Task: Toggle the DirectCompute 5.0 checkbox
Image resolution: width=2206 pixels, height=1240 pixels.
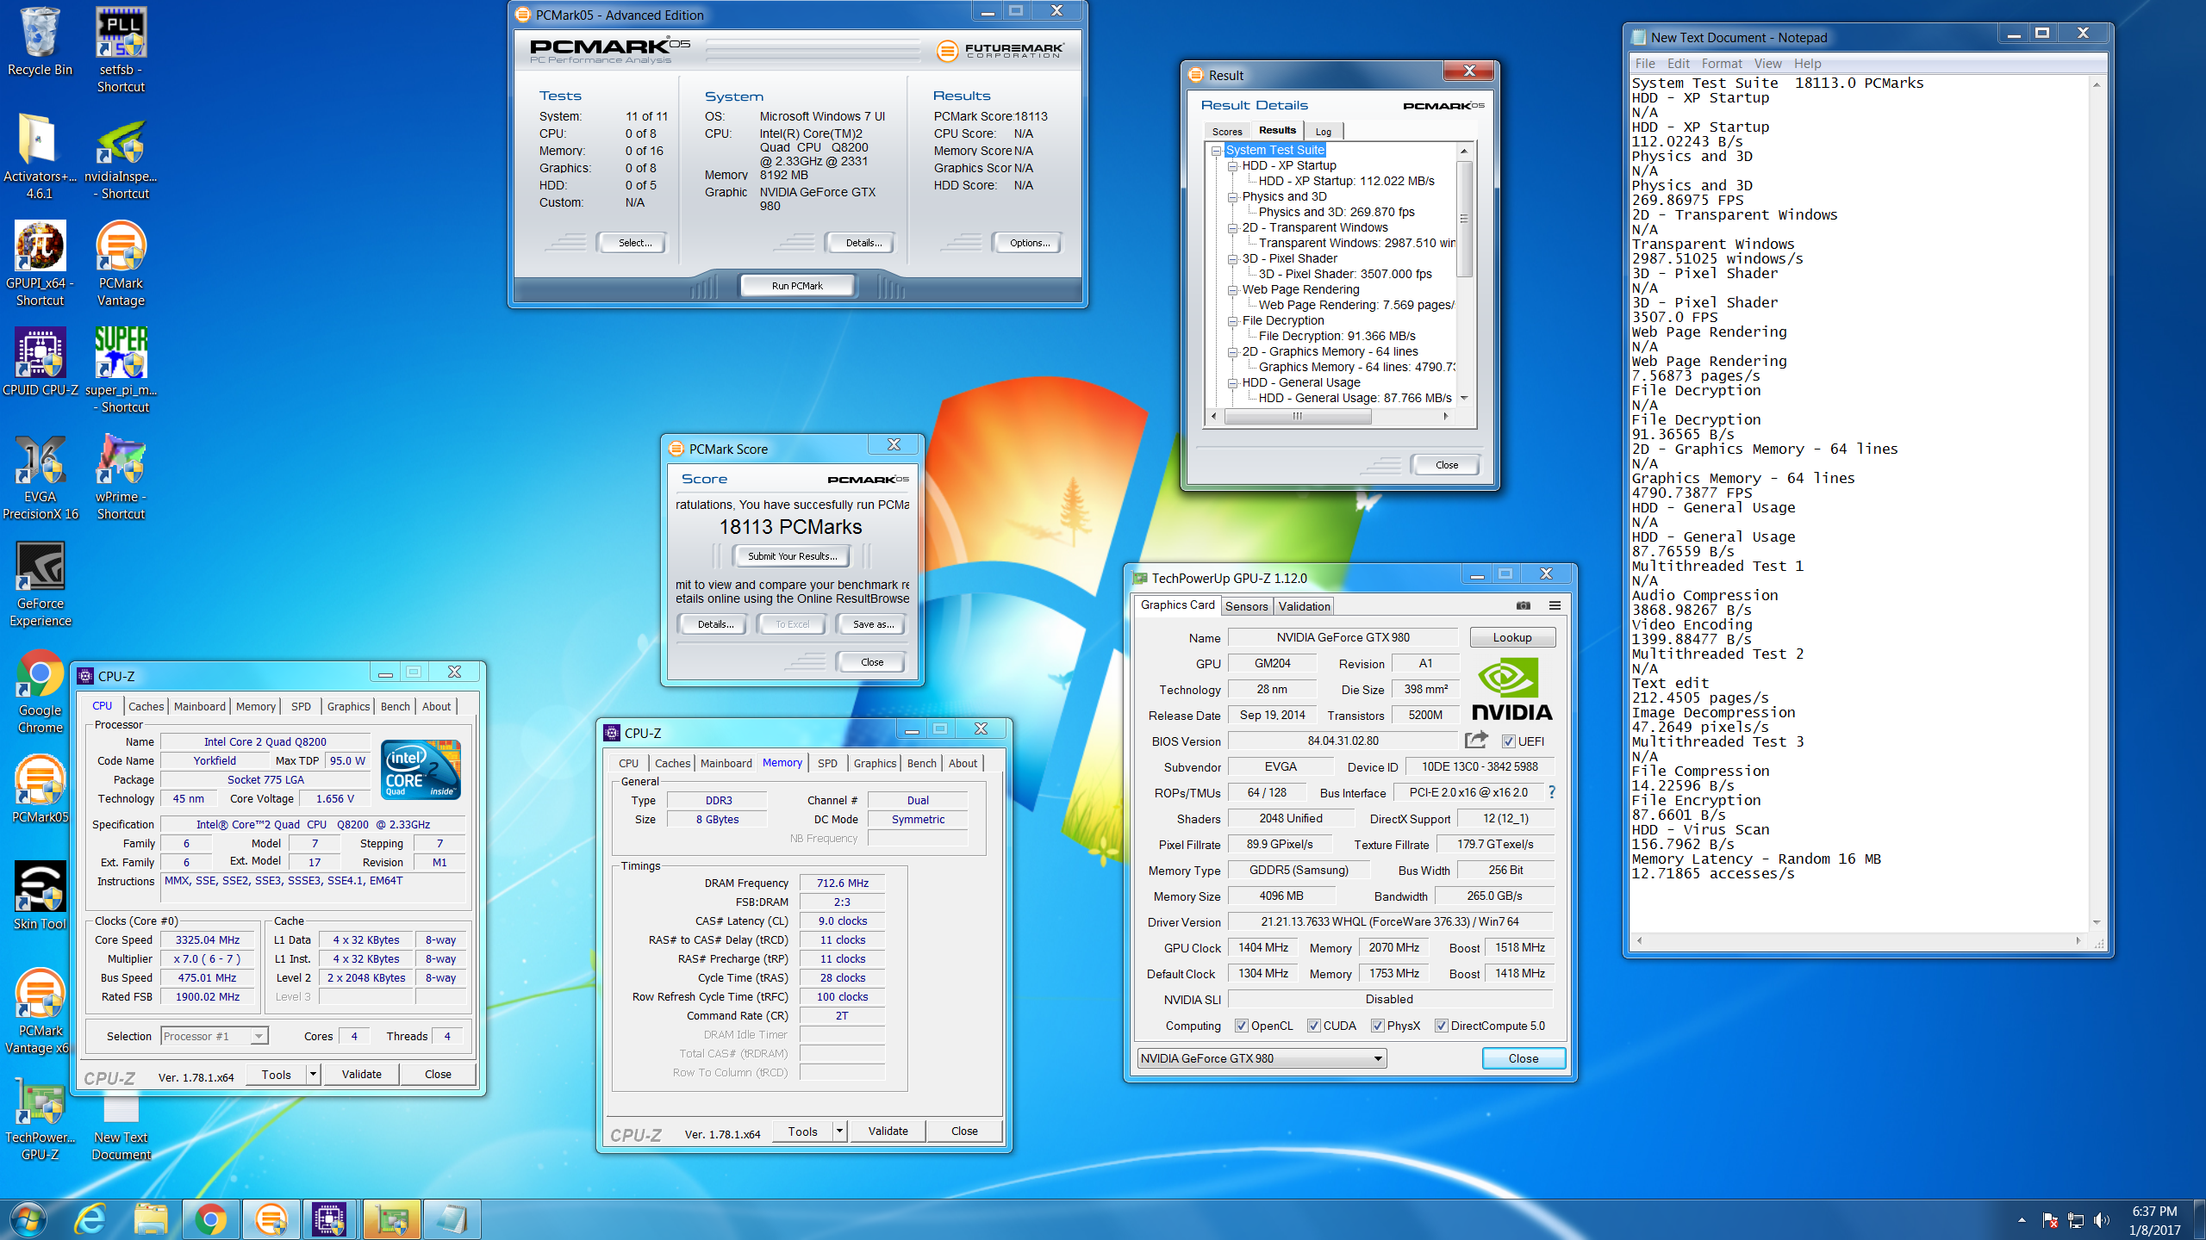Action: tap(1441, 1026)
